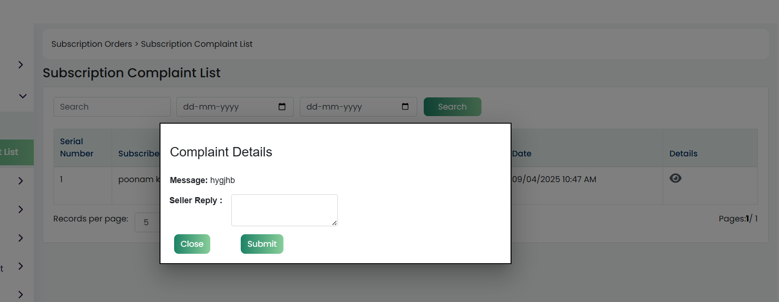This screenshot has height=302, width=779.
Task: Click the Details column header
Action: pos(683,154)
